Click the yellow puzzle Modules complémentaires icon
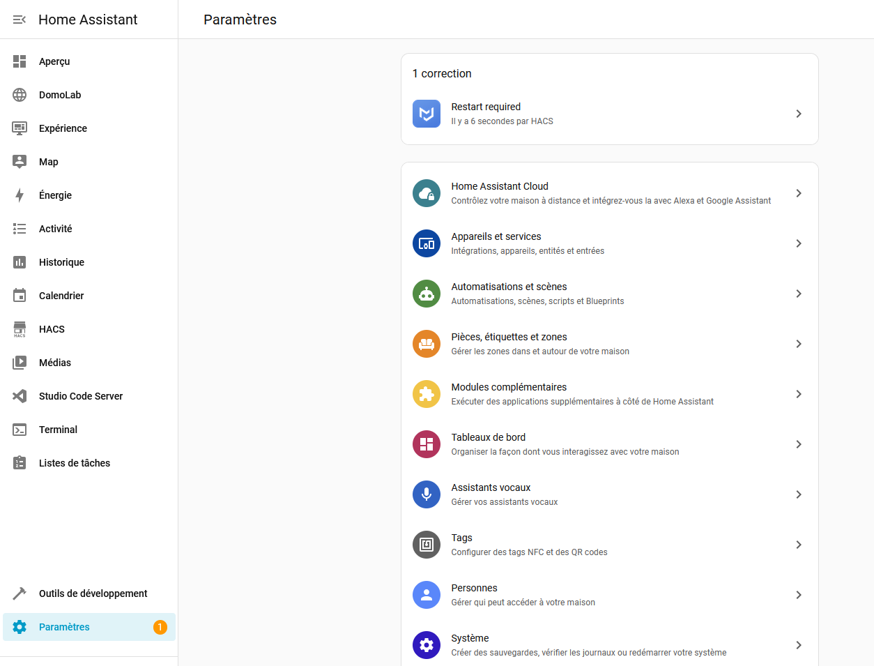 coord(427,394)
